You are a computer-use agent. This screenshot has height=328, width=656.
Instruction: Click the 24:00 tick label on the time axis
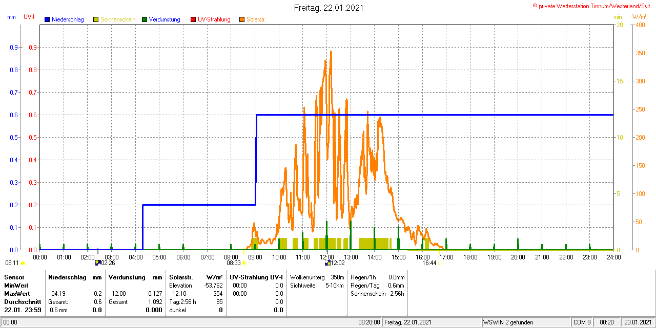[613, 257]
